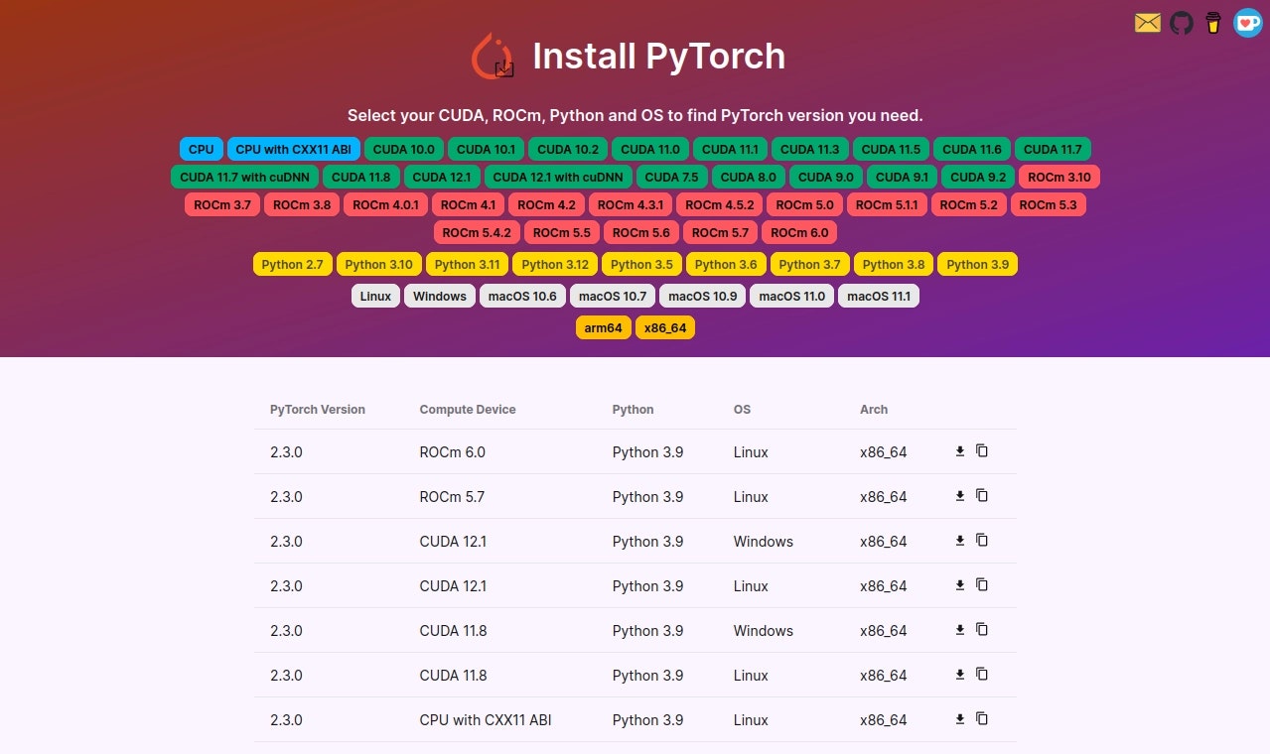Click the Python column header
The height and width of the screenshot is (754, 1270).
(634, 410)
